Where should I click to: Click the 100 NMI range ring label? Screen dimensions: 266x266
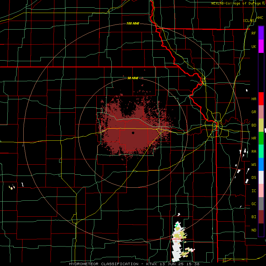pyautogui.click(x=133, y=23)
